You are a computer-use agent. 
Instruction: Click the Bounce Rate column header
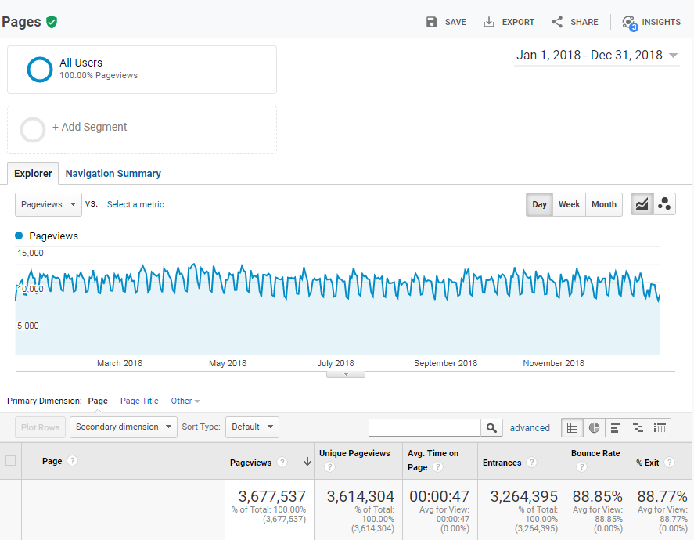click(x=595, y=453)
